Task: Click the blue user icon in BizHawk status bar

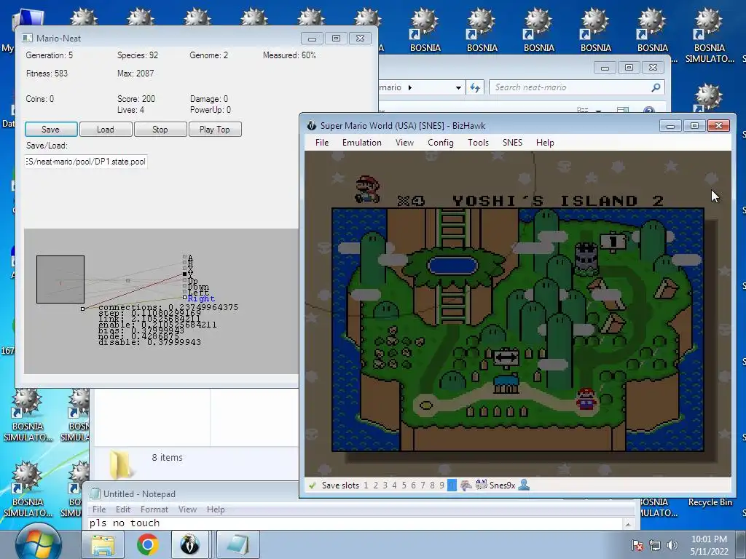Action: [524, 485]
